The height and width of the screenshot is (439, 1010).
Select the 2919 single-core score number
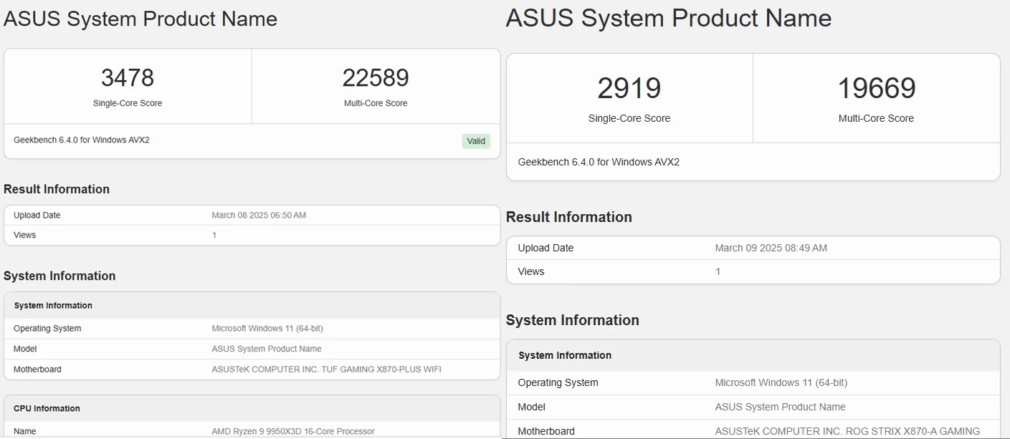point(629,88)
